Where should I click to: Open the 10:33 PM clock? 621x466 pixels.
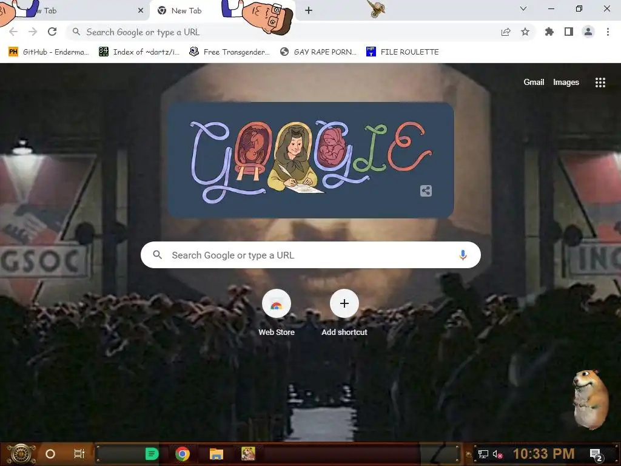tap(544, 454)
